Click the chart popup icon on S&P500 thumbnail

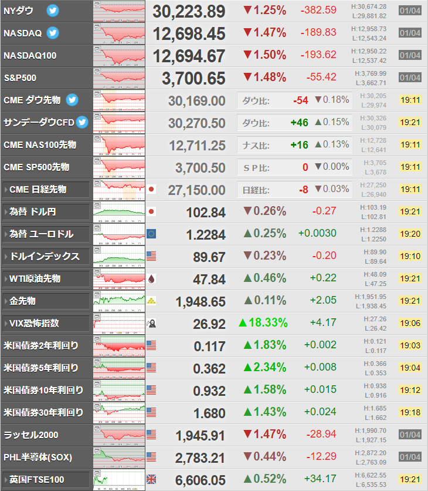coord(97,72)
